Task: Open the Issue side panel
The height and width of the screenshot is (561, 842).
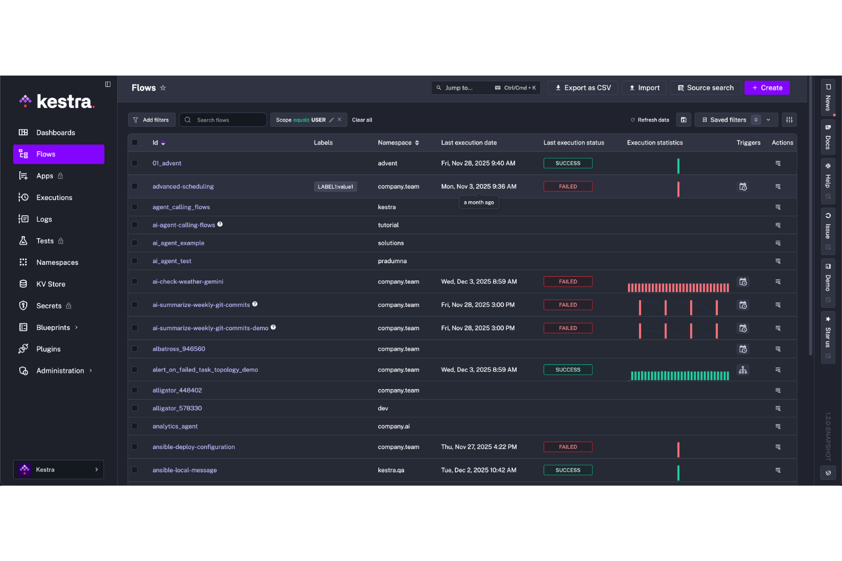Action: pyautogui.click(x=828, y=231)
